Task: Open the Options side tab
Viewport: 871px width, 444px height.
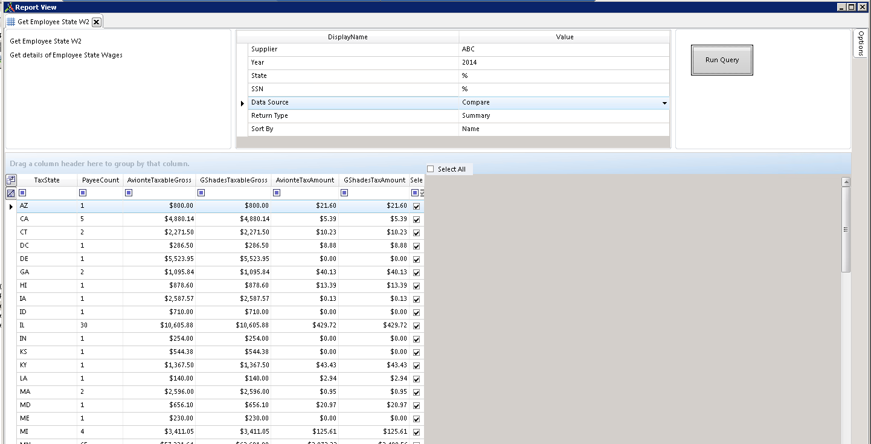Action: (861, 43)
